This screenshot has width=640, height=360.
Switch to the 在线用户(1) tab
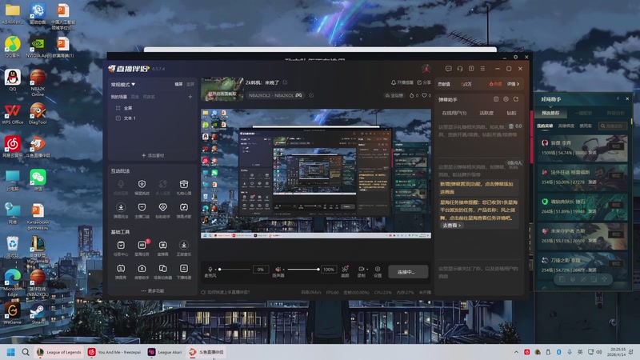click(454, 113)
